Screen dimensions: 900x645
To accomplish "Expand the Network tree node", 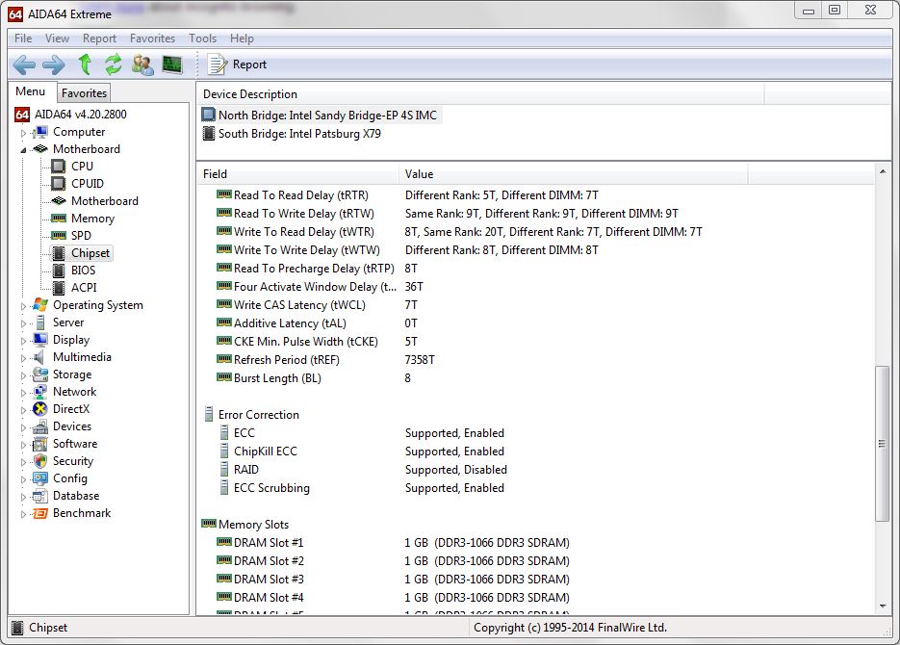I will [x=23, y=393].
